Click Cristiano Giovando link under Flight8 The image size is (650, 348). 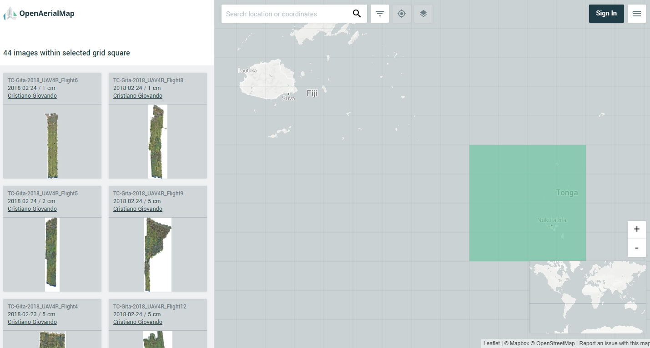click(x=138, y=96)
